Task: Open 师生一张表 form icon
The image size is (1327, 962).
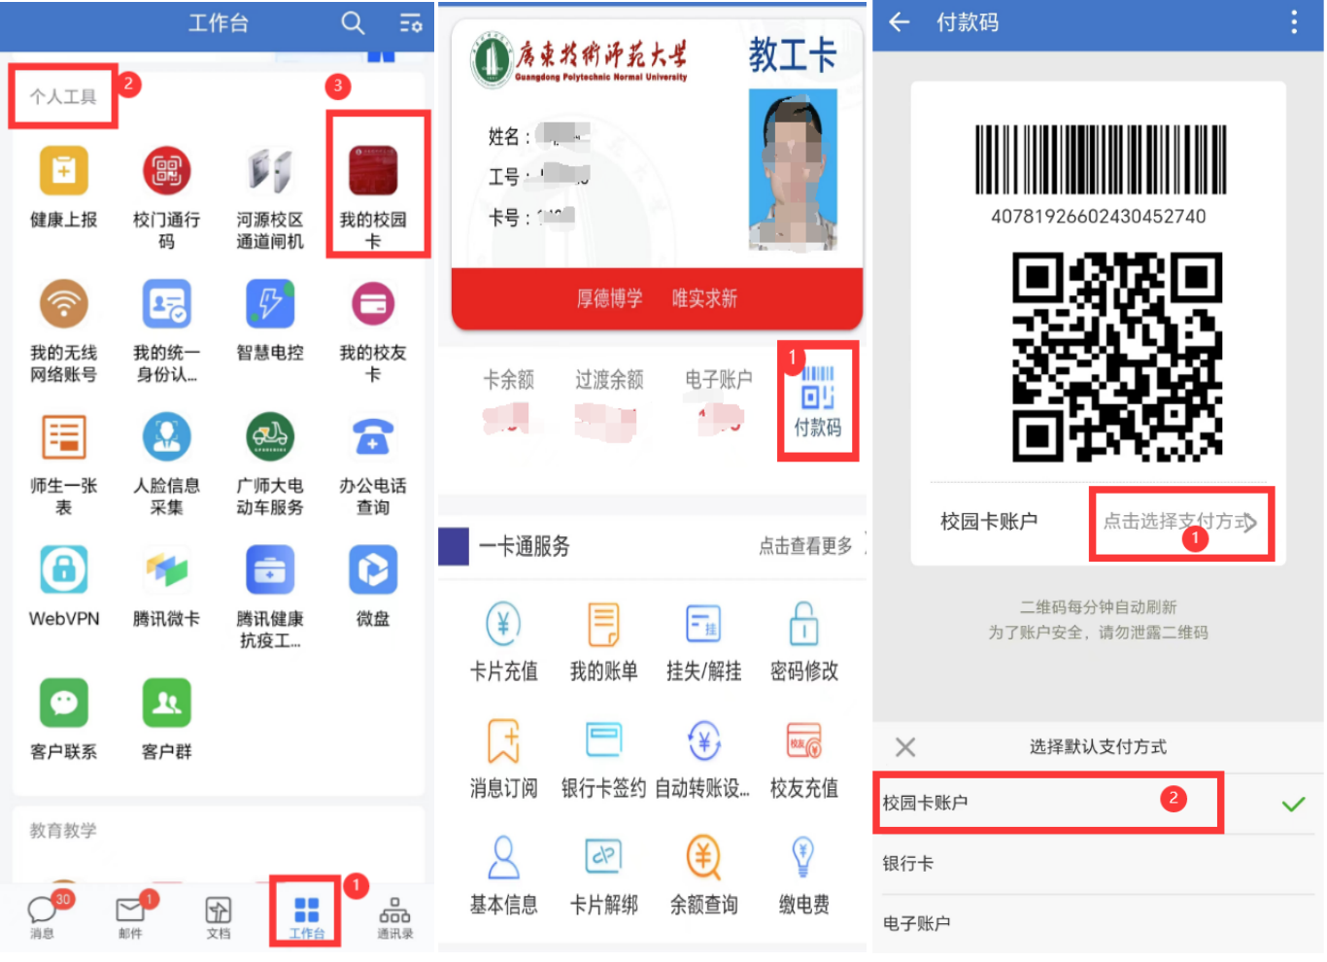Action: [x=64, y=437]
